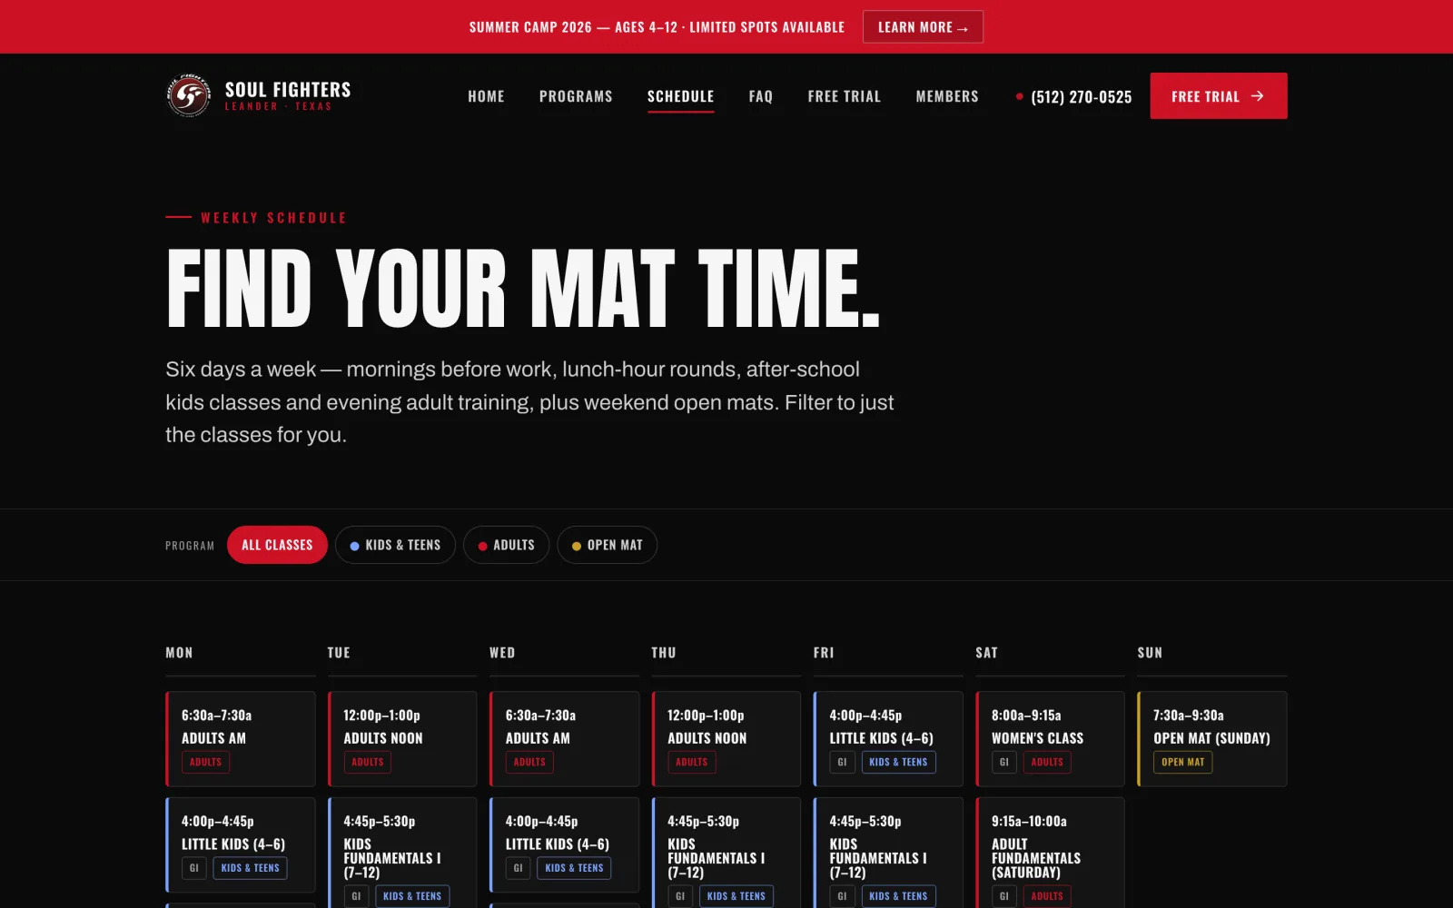This screenshot has width=1453, height=908.
Task: Filter schedule by Kids & Teens
Action: coord(395,545)
